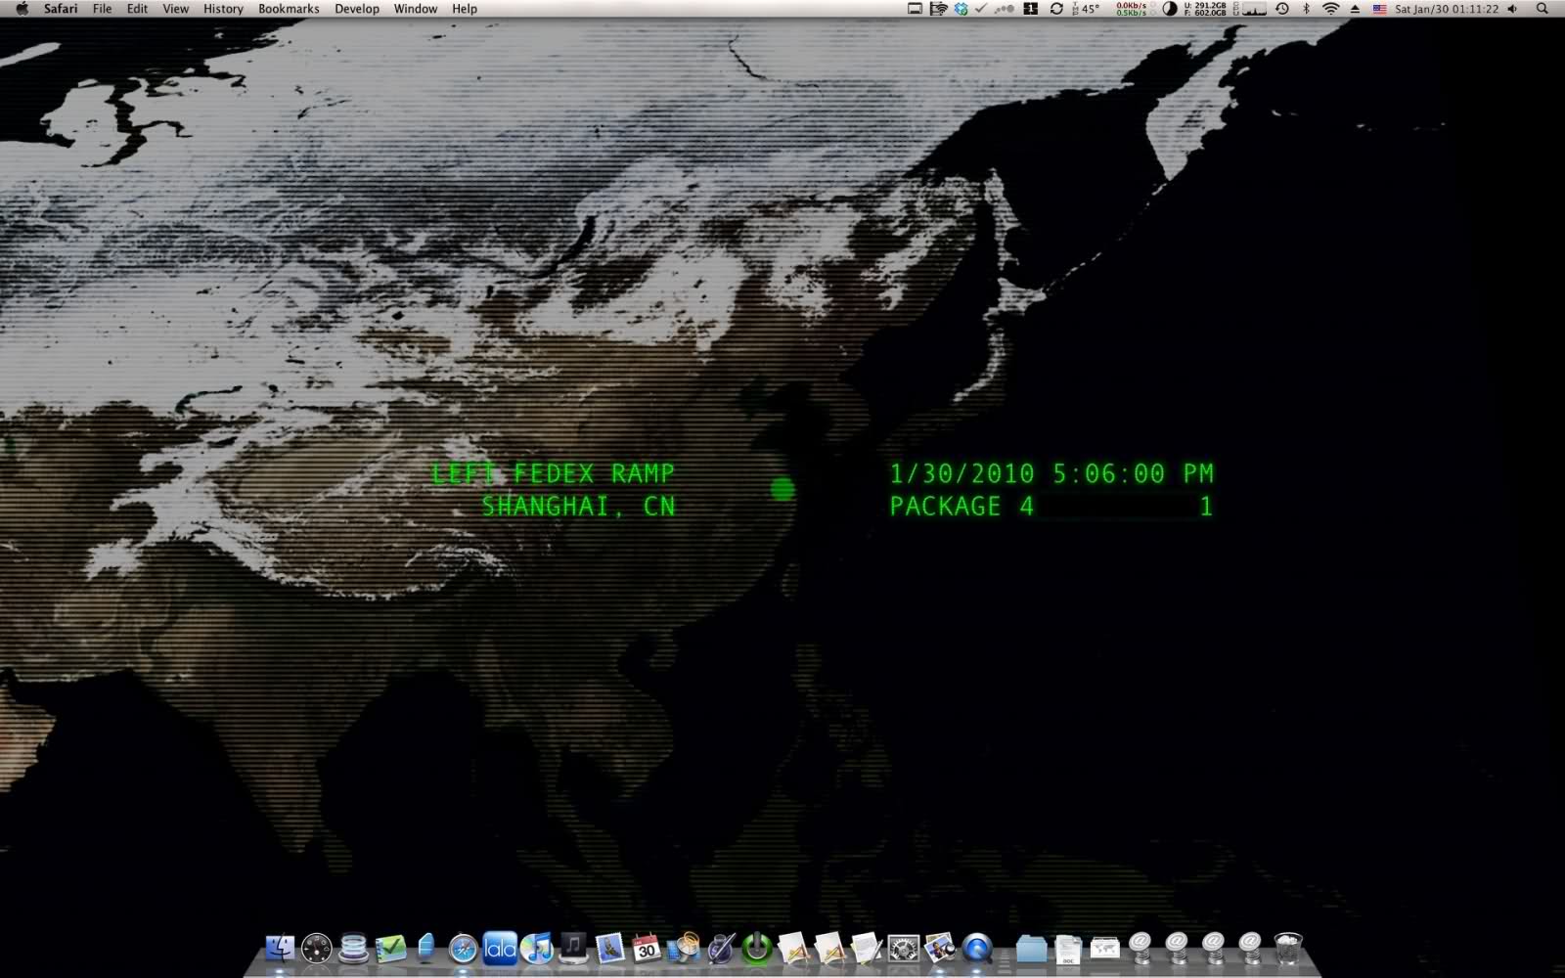
Task: Click the display icon in menu bar
Action: pyautogui.click(x=915, y=9)
